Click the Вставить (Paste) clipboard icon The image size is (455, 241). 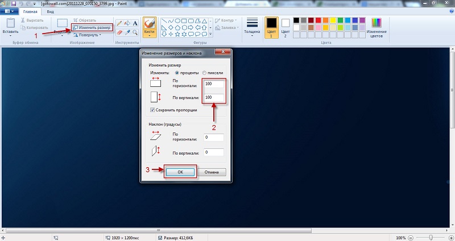coord(10,23)
